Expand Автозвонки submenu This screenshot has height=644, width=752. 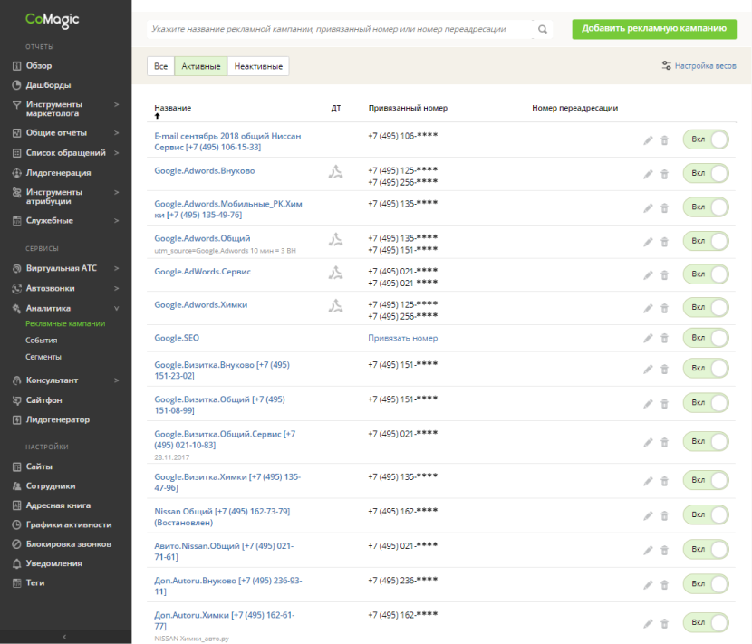pyautogui.click(x=116, y=289)
